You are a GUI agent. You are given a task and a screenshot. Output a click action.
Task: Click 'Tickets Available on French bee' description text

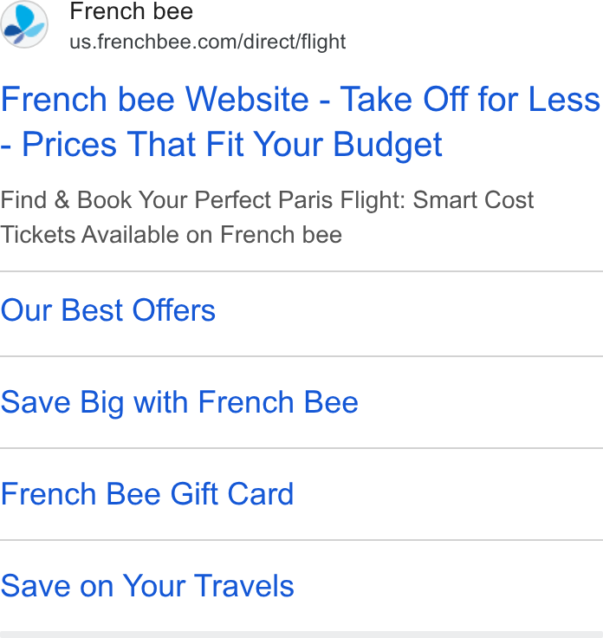pos(171,235)
